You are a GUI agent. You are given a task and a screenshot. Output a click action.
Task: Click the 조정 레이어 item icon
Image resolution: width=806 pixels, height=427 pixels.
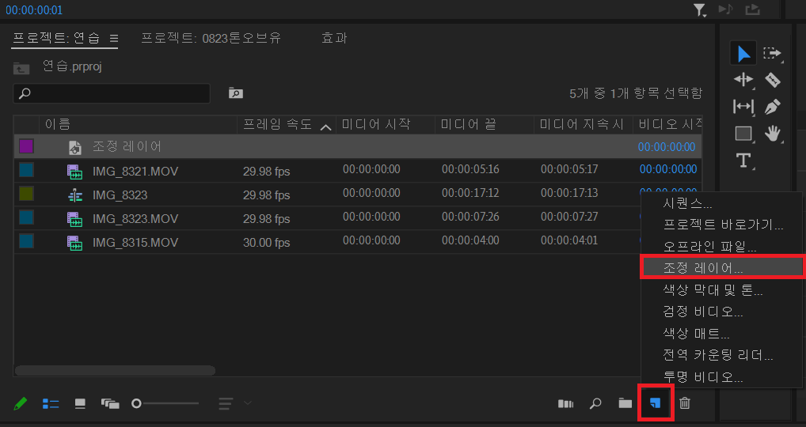click(x=74, y=148)
